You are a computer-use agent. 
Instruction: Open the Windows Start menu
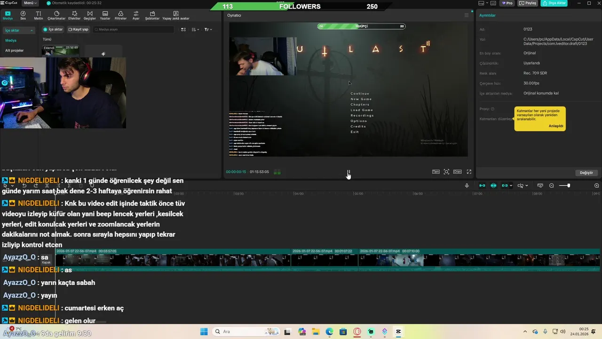click(204, 331)
